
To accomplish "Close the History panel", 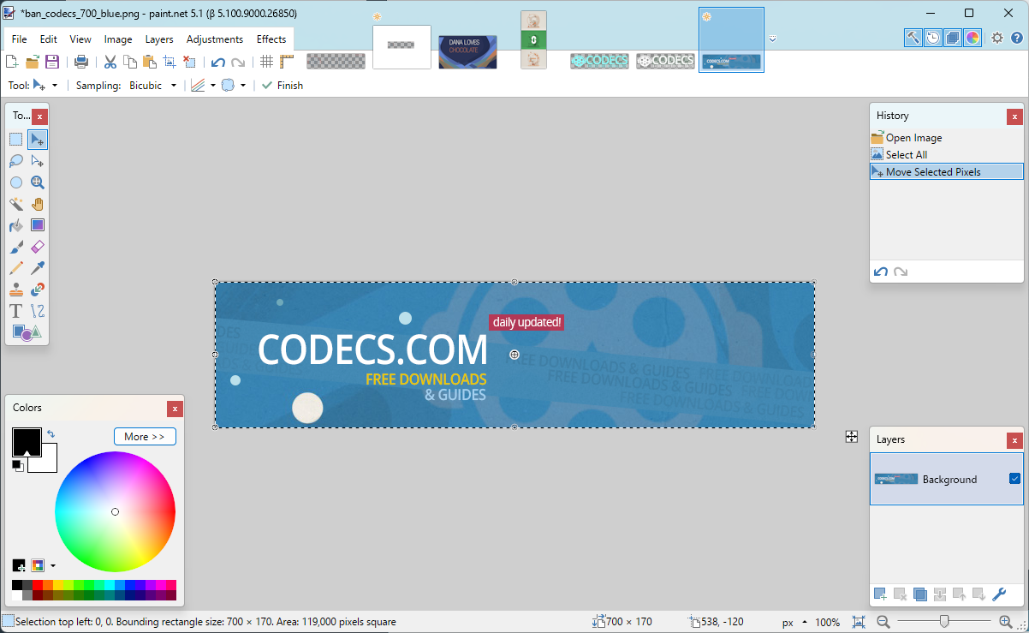I will click(1014, 116).
